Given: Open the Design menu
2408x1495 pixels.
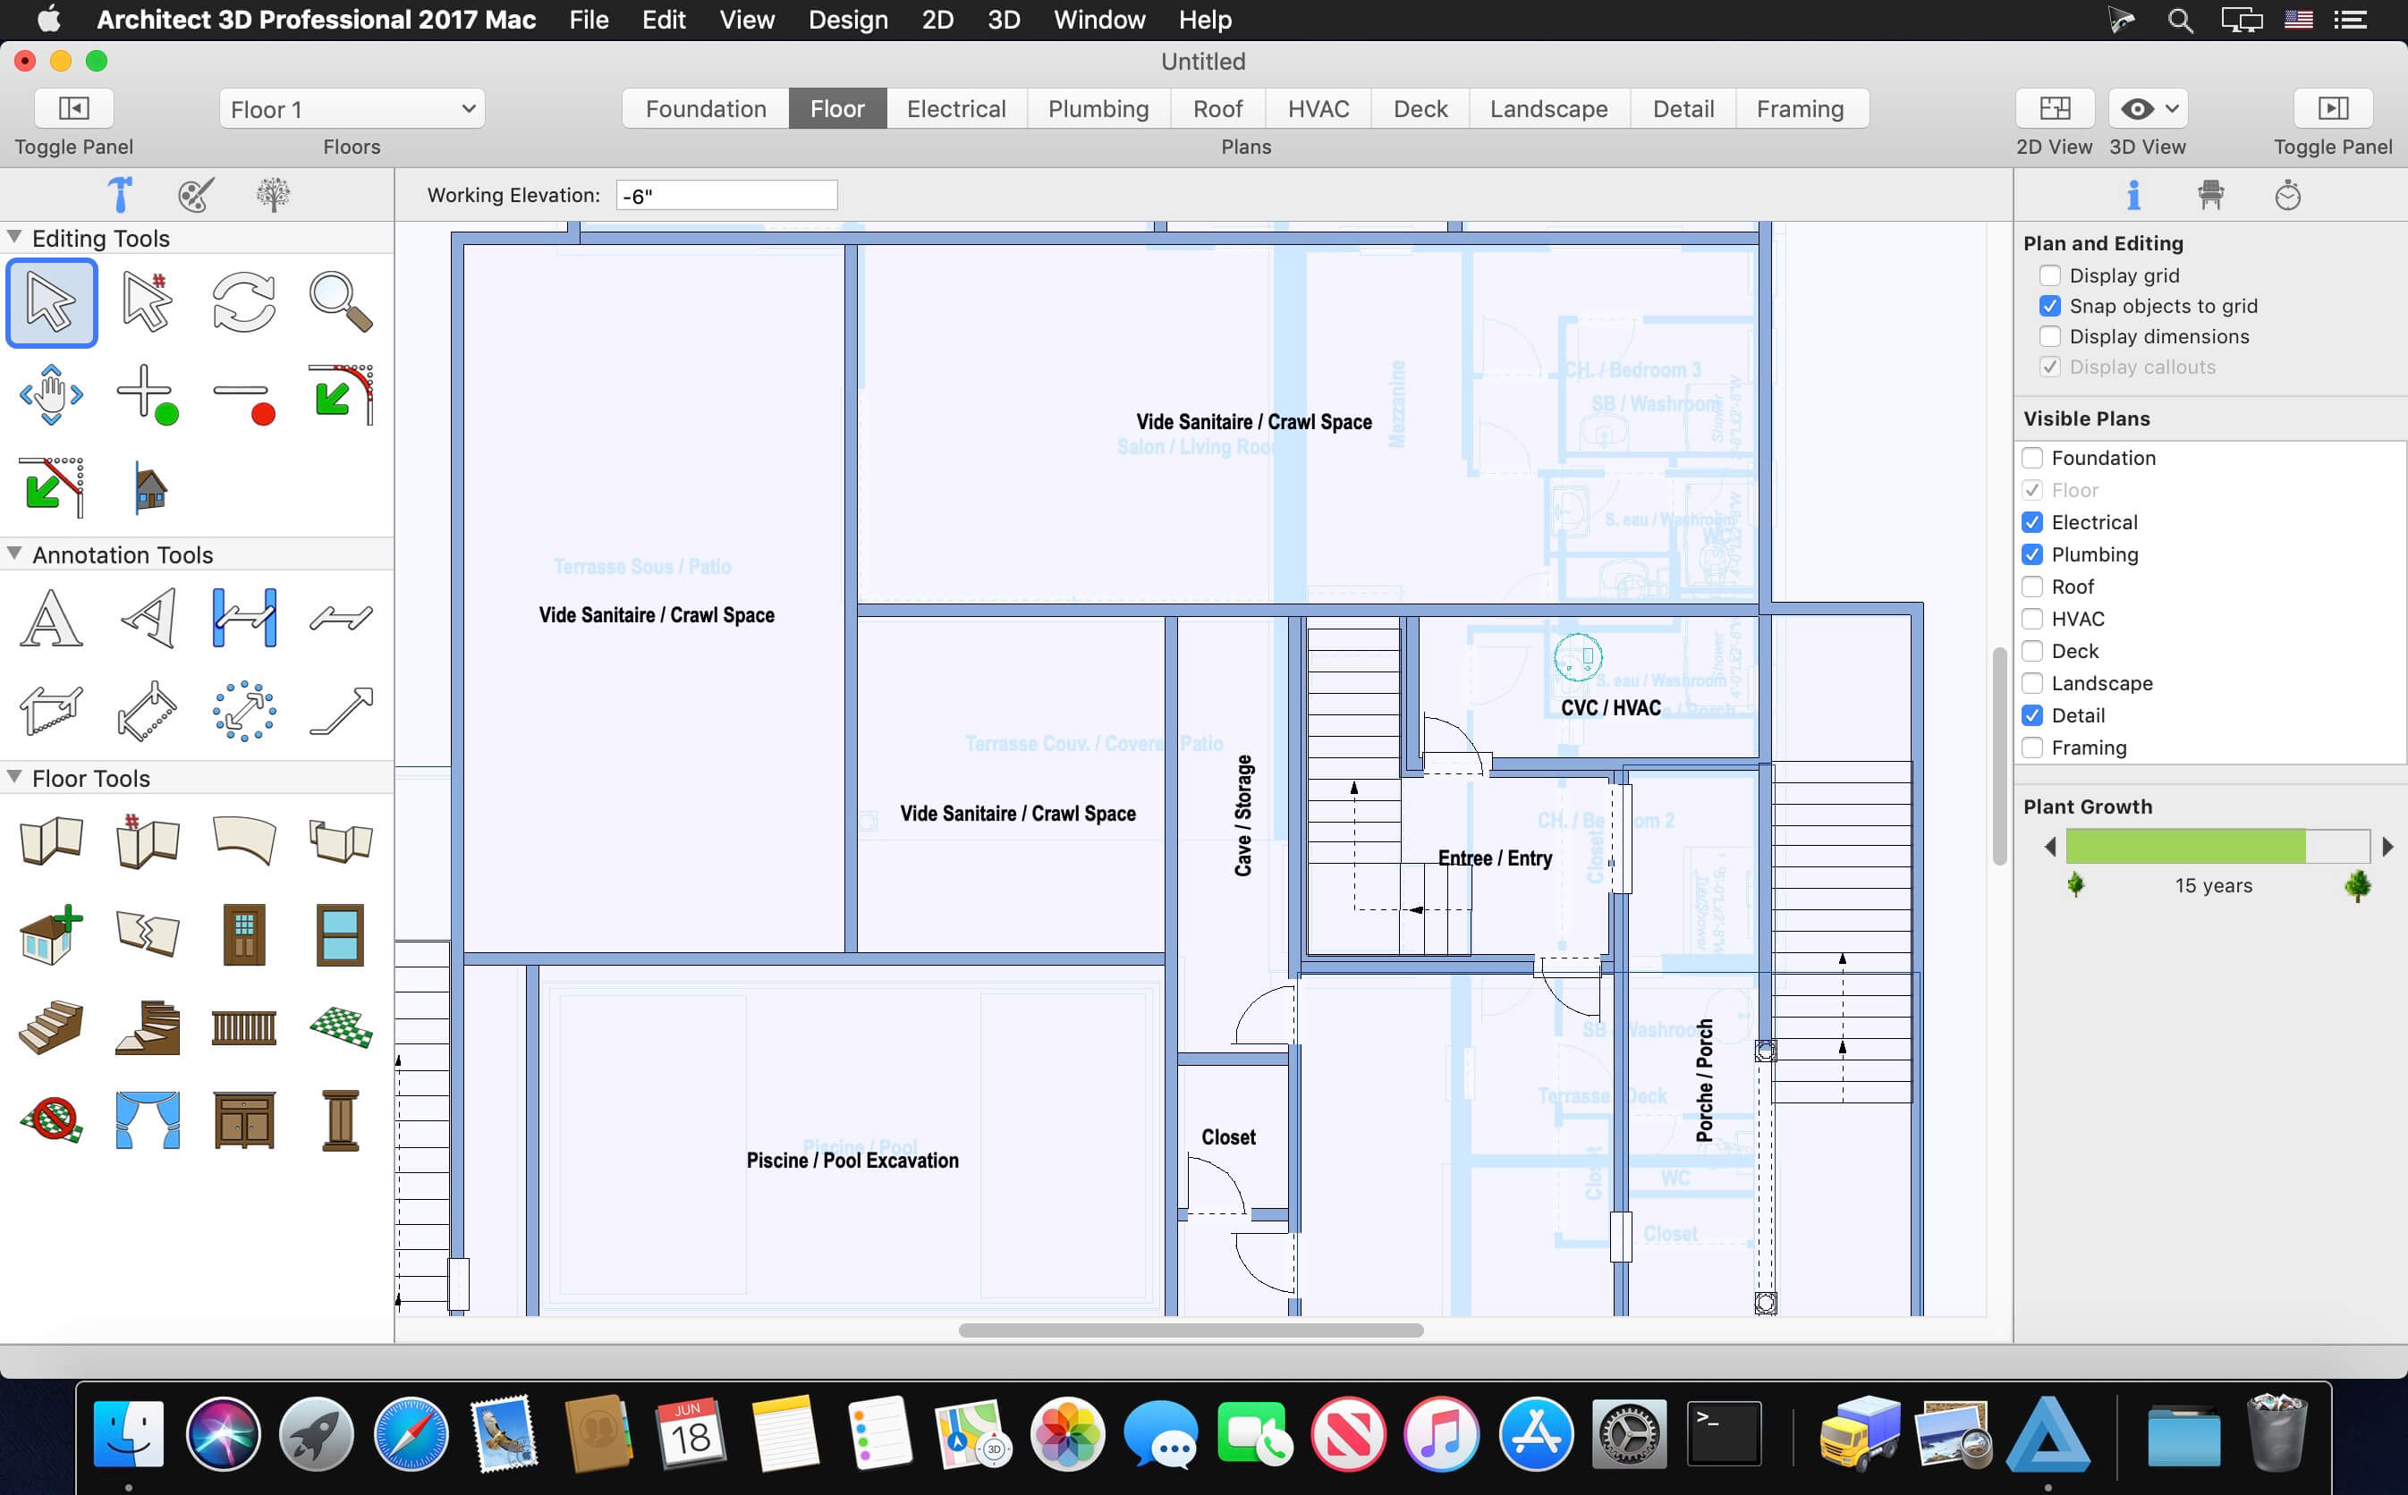Looking at the screenshot, I should [x=847, y=20].
